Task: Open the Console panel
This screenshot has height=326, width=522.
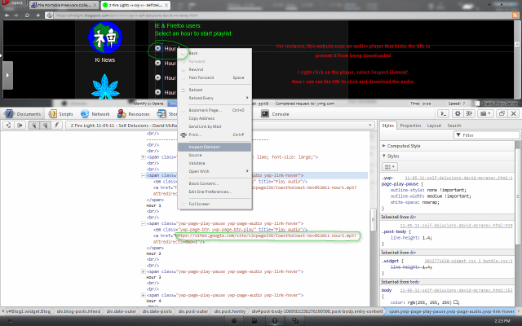Action: [x=276, y=114]
